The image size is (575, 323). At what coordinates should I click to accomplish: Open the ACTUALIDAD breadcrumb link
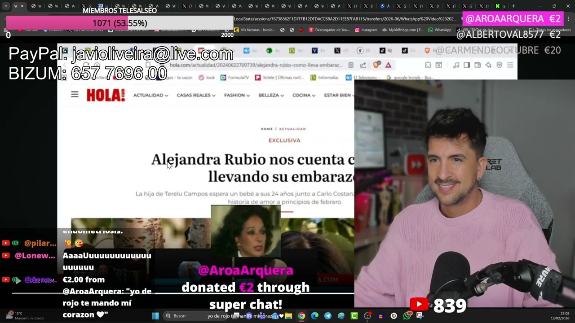(x=292, y=129)
